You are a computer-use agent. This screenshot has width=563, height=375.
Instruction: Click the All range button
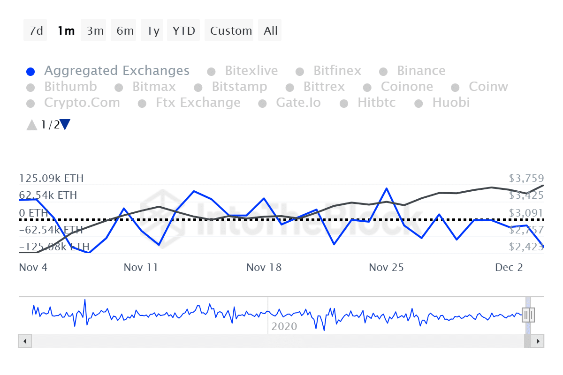click(271, 31)
